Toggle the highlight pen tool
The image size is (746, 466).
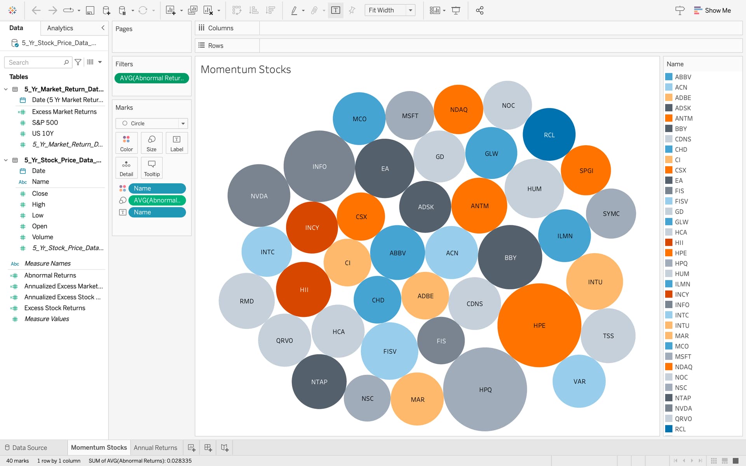click(294, 10)
